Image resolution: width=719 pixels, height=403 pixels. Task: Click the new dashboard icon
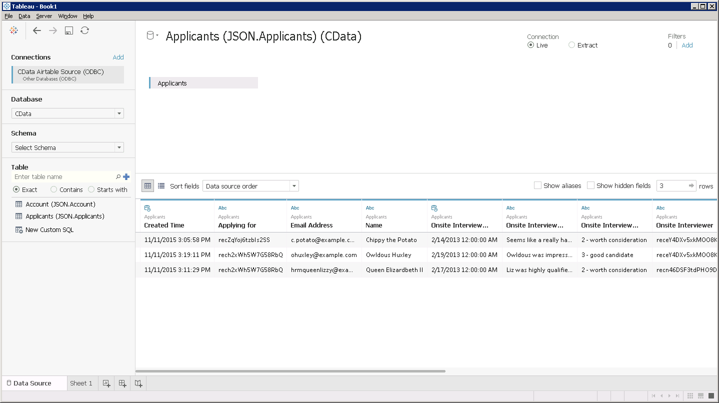pyautogui.click(x=122, y=383)
